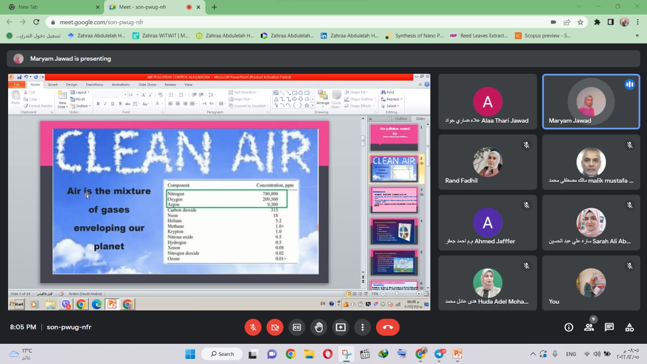The height and width of the screenshot is (364, 647).
Task: Leave the call with red hang-up button
Action: click(x=388, y=327)
